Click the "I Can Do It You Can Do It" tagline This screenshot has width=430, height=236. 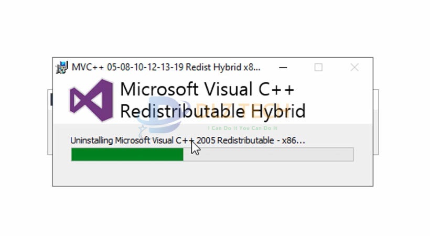pos(242,128)
